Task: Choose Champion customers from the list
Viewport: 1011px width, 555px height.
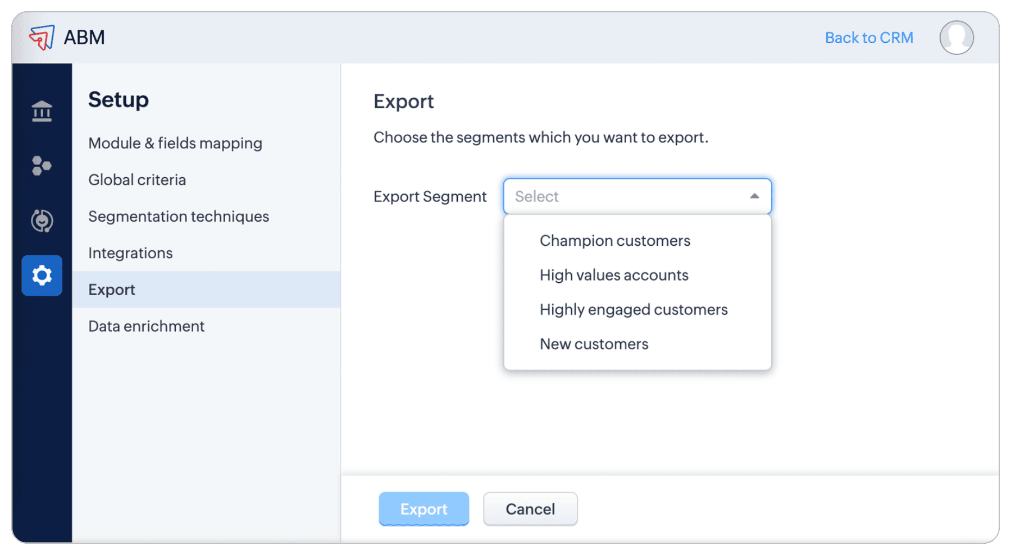Action: [615, 241]
